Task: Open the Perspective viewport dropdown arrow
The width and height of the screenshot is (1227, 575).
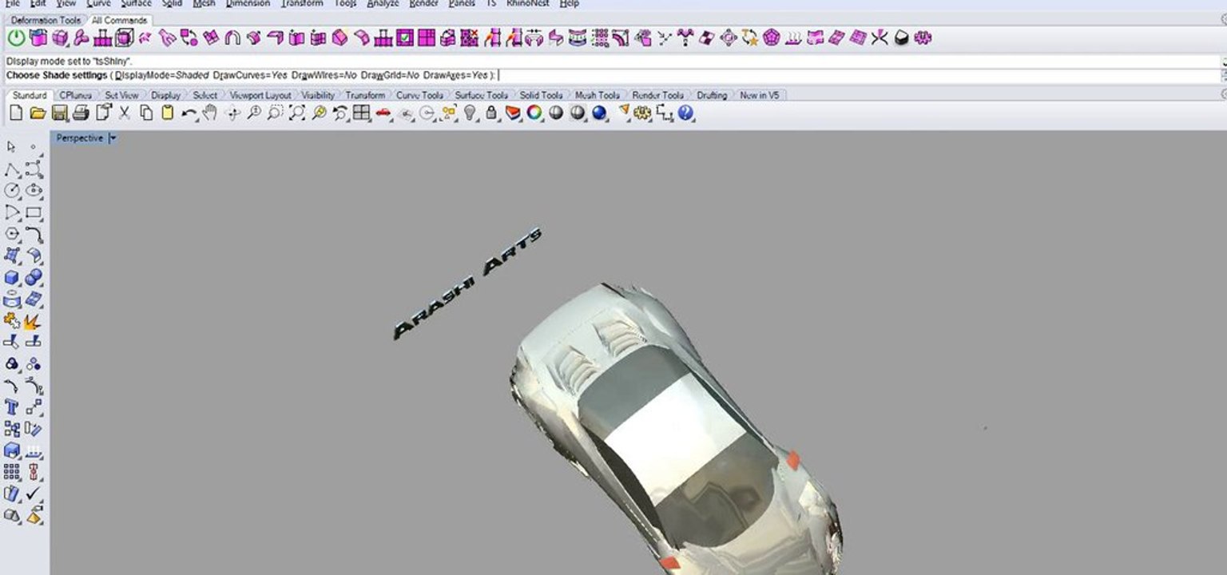Action: click(113, 138)
